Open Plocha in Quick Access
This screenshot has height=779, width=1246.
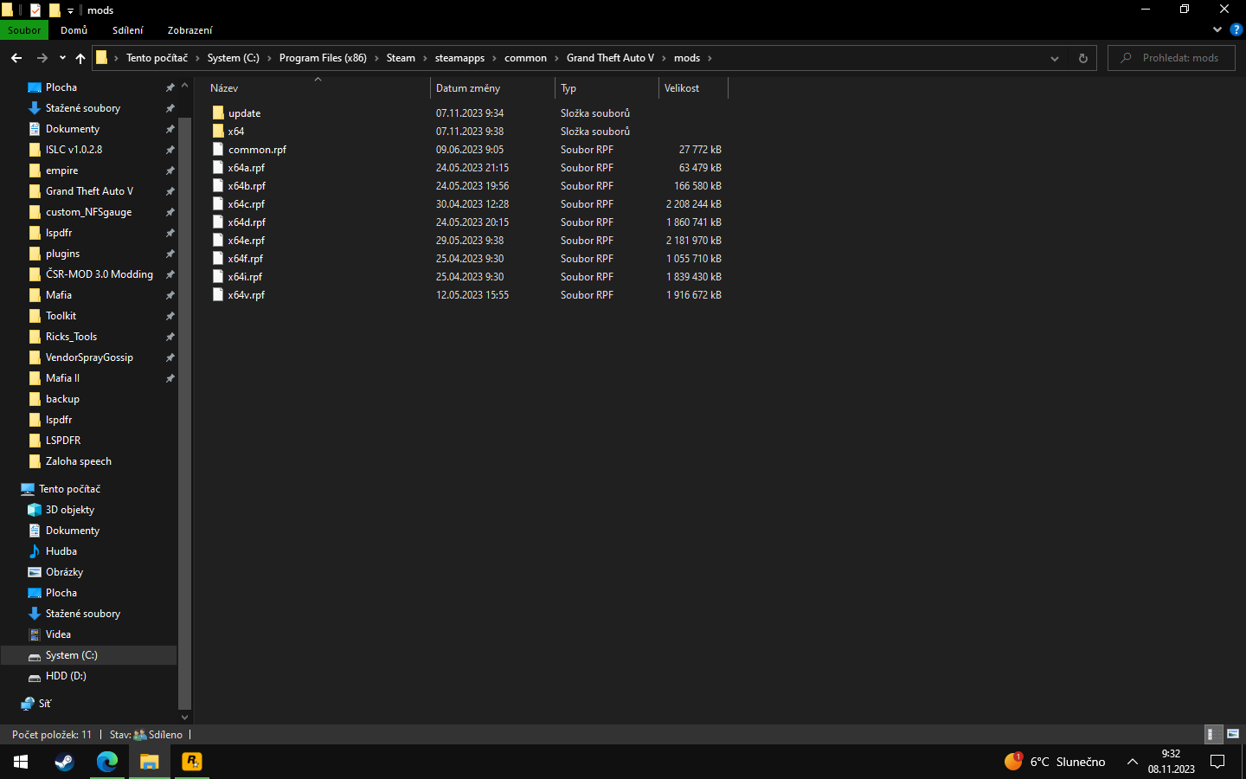click(61, 87)
